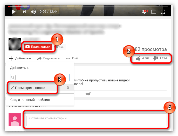The height and width of the screenshot is (136, 178).
Task: Expand the description with ЕЩЁ
Action: 88,94
